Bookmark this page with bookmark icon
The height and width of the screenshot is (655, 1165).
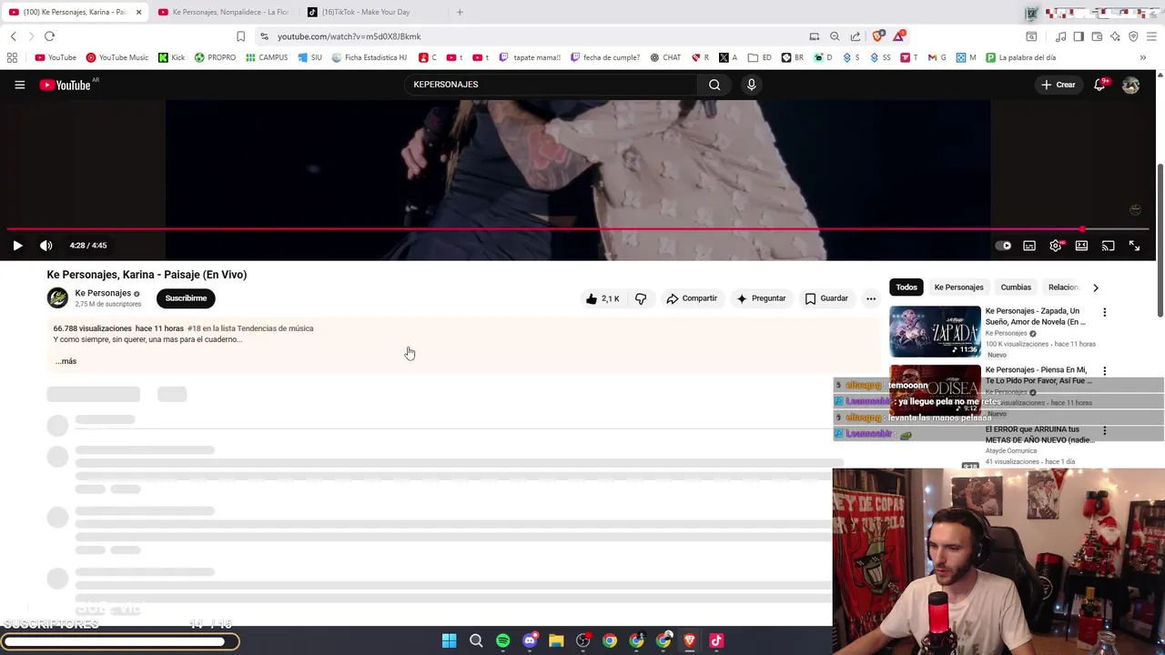(x=240, y=36)
